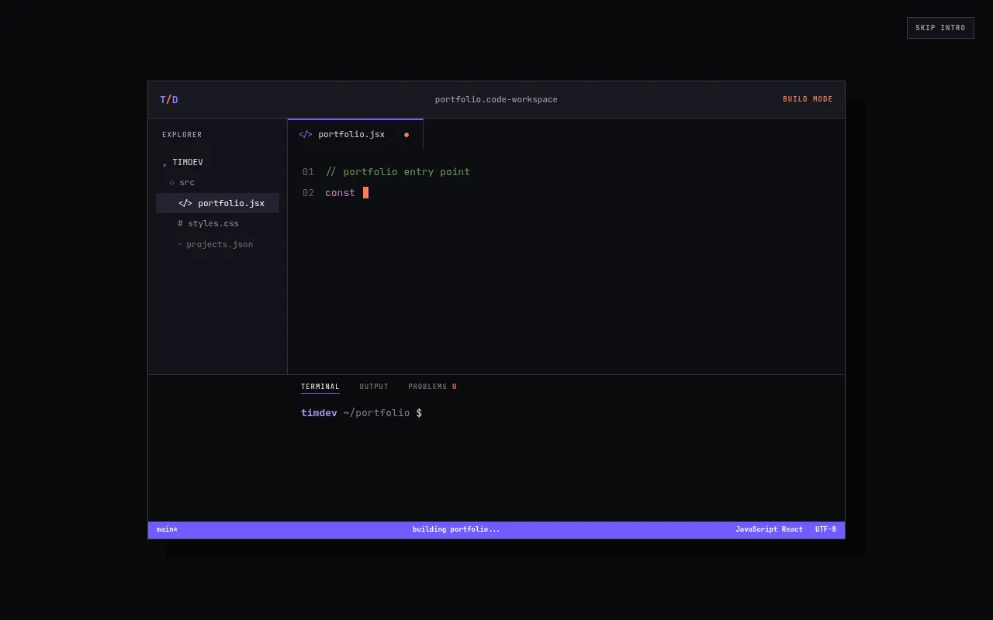Viewport: 993px width, 620px height.
Task: Click the portfolio.jsx editor tab
Action: click(355, 134)
